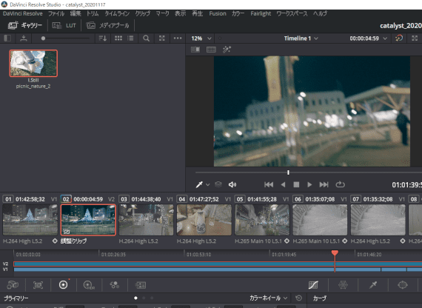Play in reverse
This screenshot has width=422, height=308.
pos(283,184)
